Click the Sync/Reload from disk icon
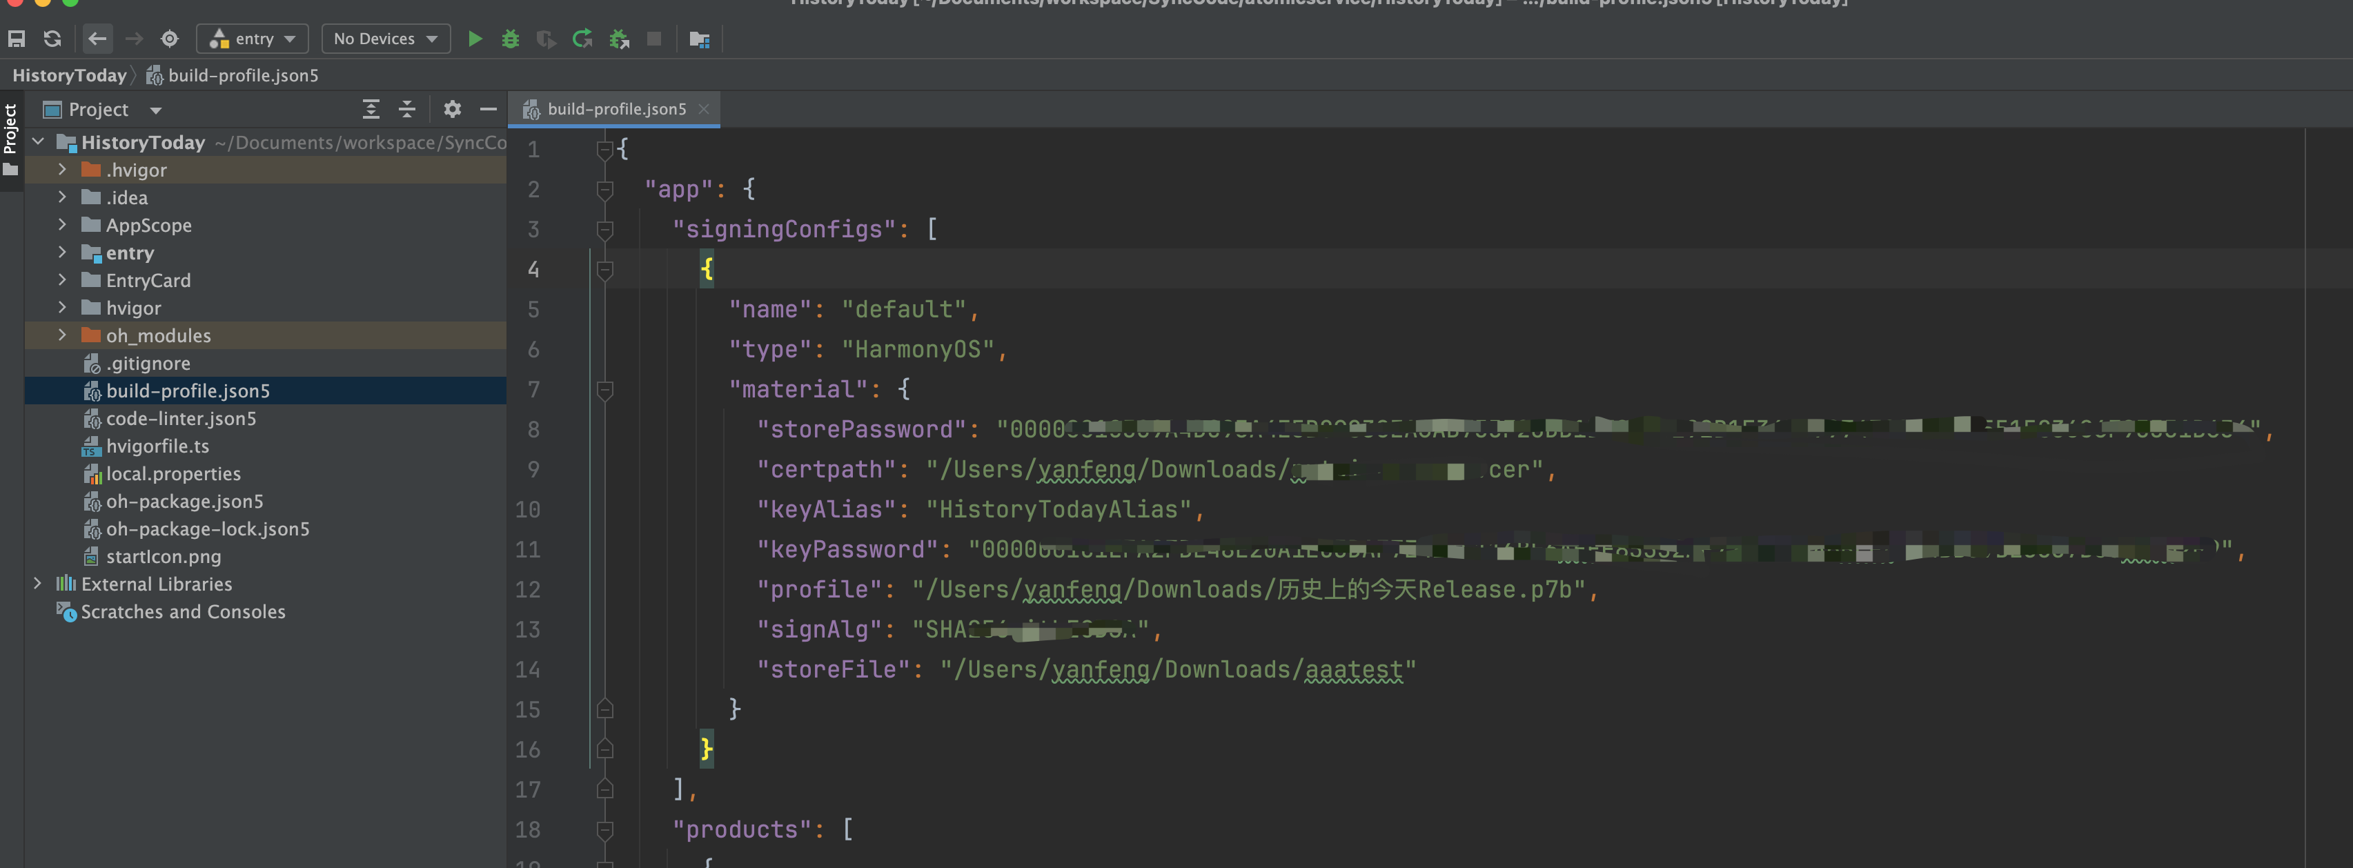Screen dimensions: 2353x868 (x=52, y=39)
